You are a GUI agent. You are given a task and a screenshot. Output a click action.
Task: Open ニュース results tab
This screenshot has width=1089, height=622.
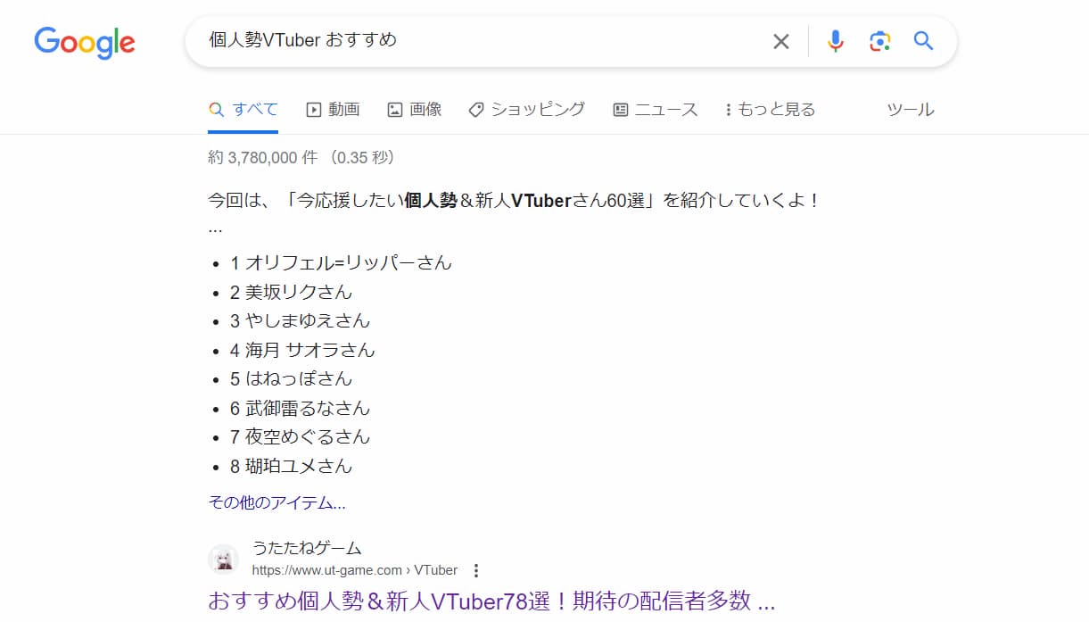[656, 110]
